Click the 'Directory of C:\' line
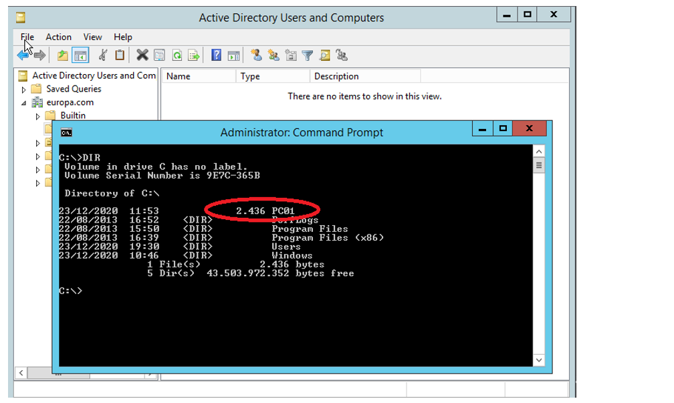This screenshot has width=674, height=403. (x=112, y=193)
